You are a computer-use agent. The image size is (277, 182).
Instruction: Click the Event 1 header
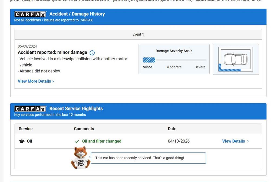[138, 34]
